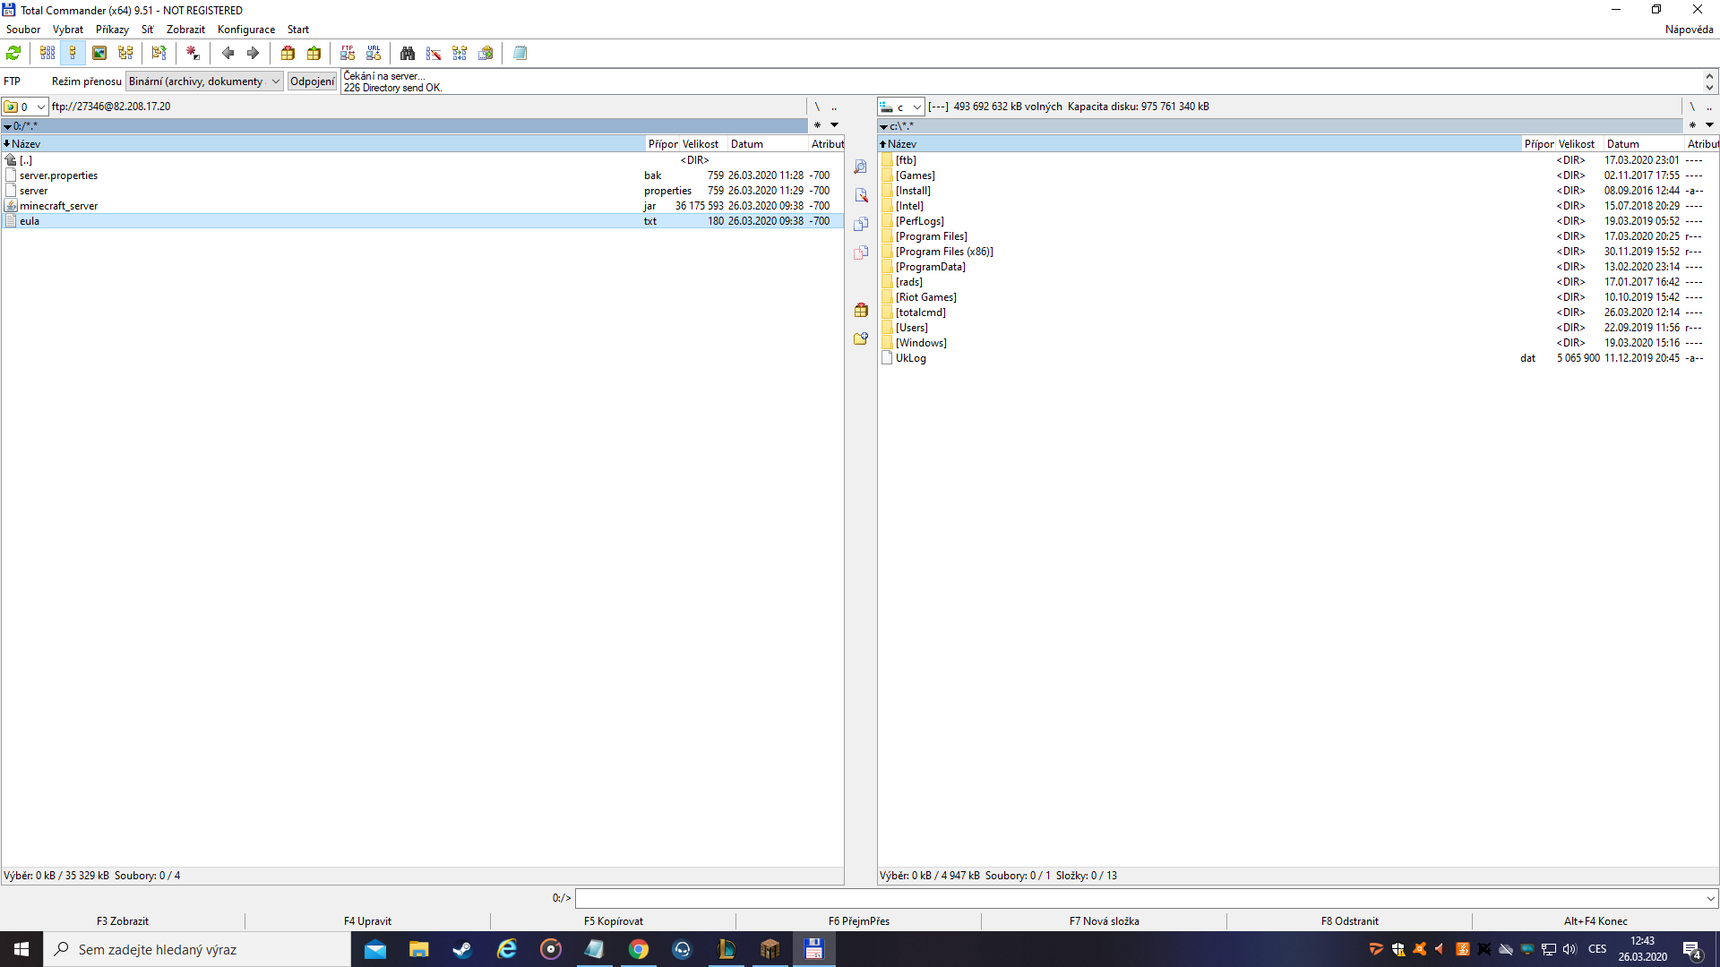
Task: Expand the command line history dropdown
Action: click(x=1710, y=898)
